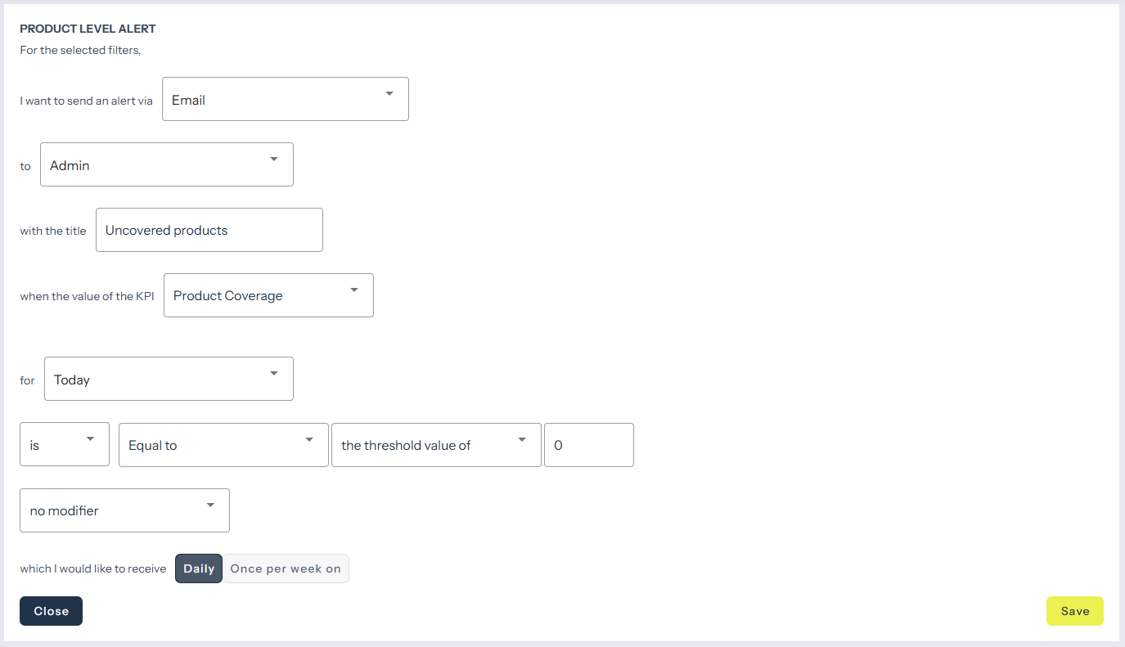1125x647 pixels.
Task: Click the threshold value input showing 0
Action: pos(588,446)
